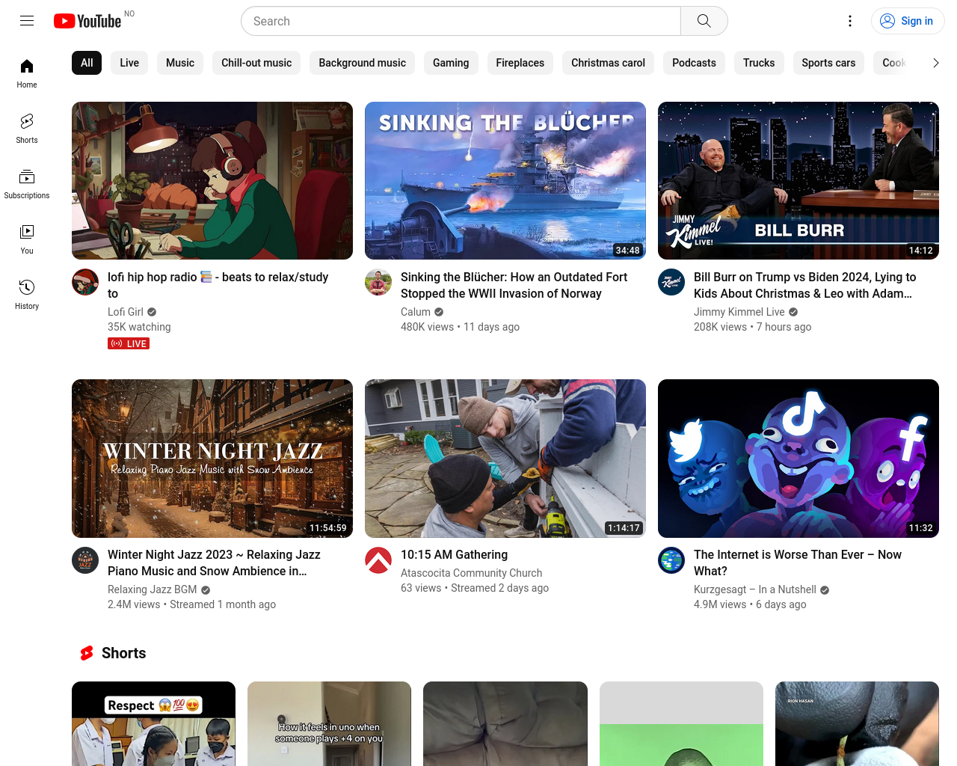Click the Lofi Girl channel avatar
Screen dimensions: 957x766
tap(85, 282)
